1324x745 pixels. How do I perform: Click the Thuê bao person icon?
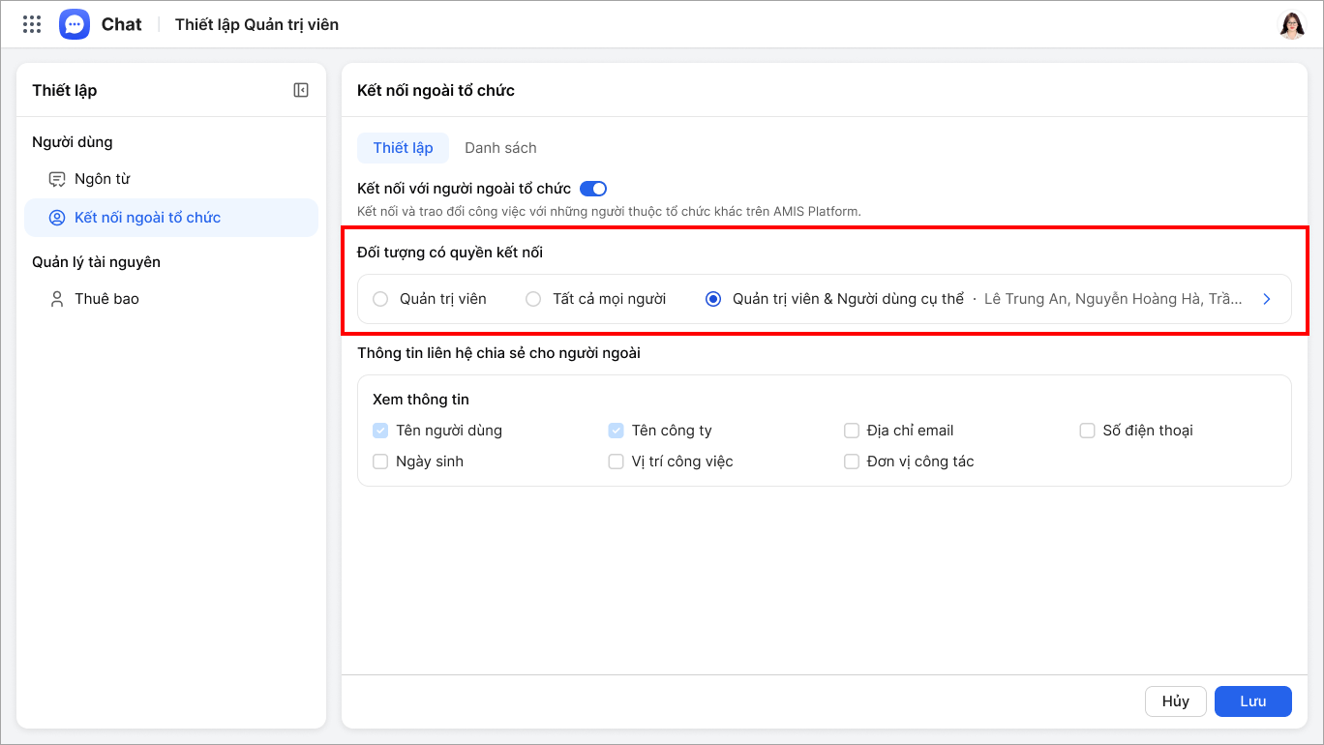point(57,299)
